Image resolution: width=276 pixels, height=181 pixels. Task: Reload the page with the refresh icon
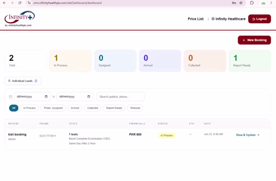[20, 3]
